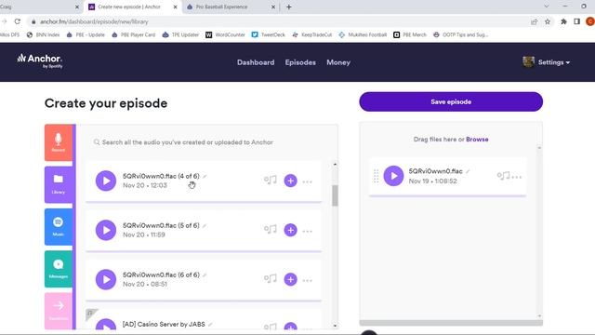Click the Browse files link
The image size is (595, 335).
tap(477, 140)
